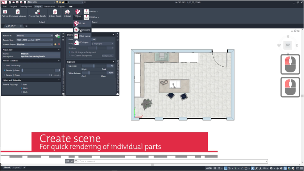Delete current preset with red X
Screen dimensions: 304x171
click(59, 44)
